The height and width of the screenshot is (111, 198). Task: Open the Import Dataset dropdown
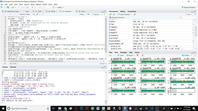(124, 14)
